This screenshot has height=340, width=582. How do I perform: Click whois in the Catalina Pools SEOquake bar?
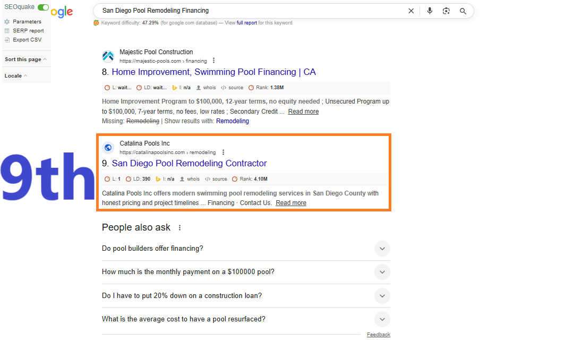point(190,179)
